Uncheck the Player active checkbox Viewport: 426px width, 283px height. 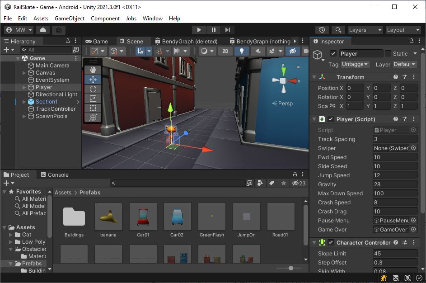(333, 53)
